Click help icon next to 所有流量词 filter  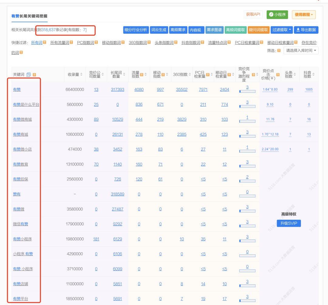[71, 42]
